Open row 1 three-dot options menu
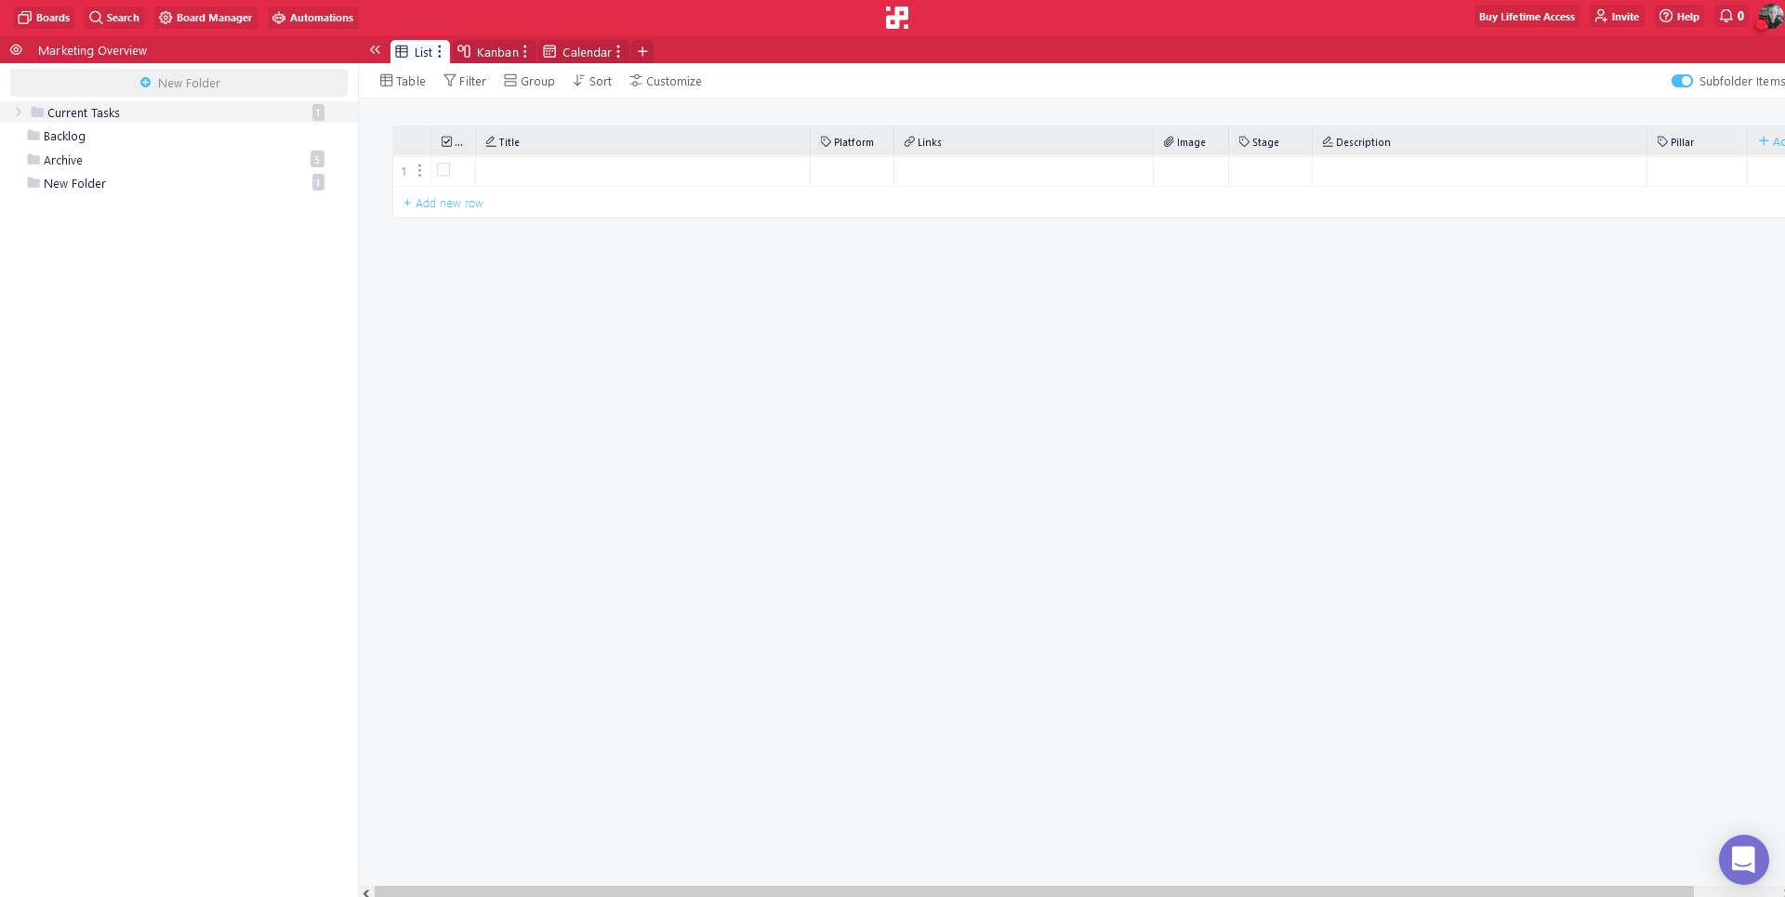 pyautogui.click(x=420, y=171)
